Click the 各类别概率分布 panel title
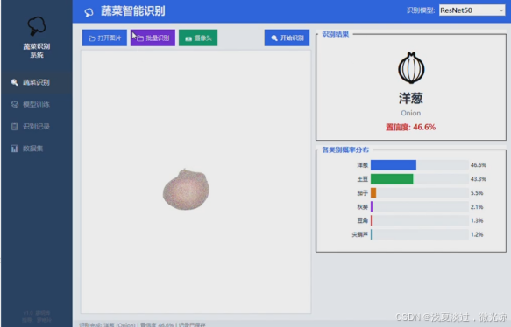This screenshot has width=511, height=327. 345,150
